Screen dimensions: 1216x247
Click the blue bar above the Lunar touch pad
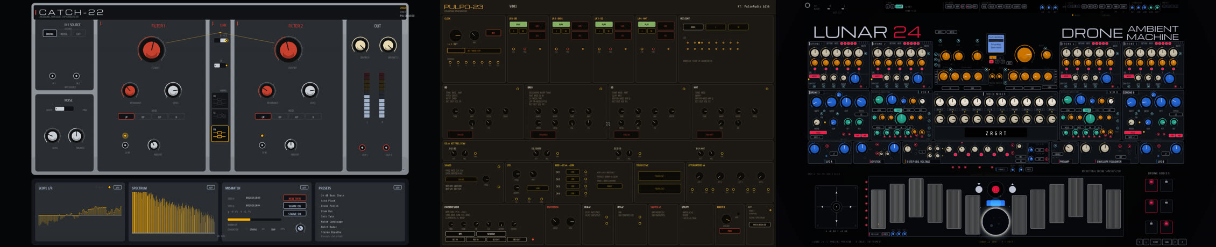pos(995,203)
